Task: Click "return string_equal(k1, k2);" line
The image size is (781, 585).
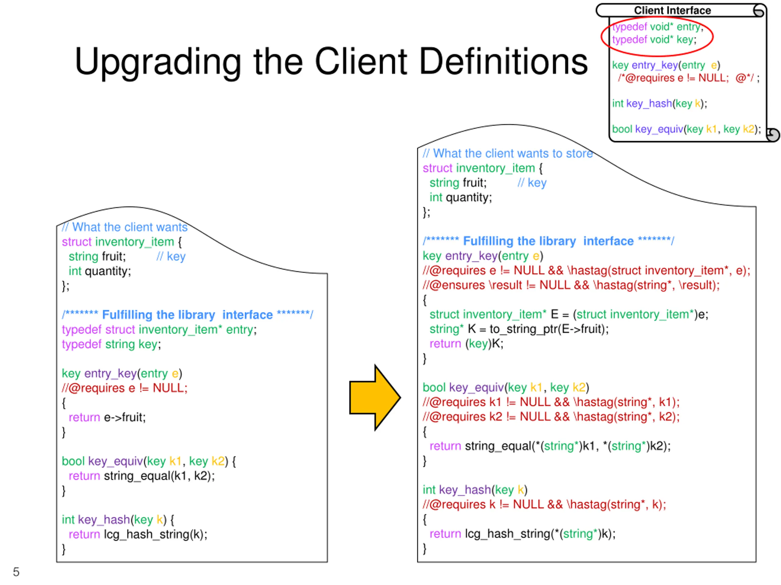Action: coord(142,476)
